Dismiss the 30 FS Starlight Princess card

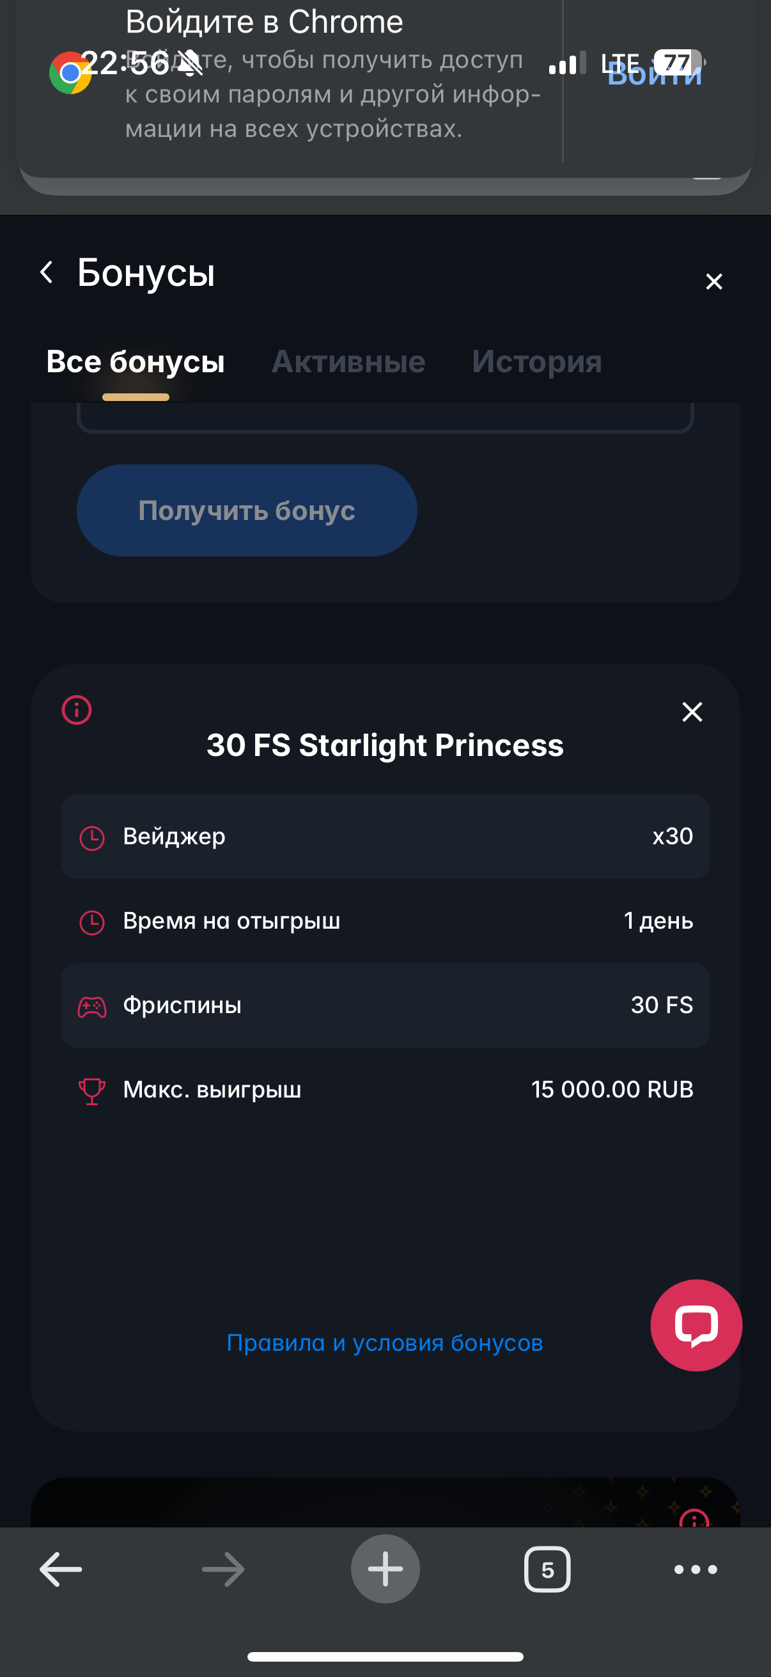coord(692,712)
